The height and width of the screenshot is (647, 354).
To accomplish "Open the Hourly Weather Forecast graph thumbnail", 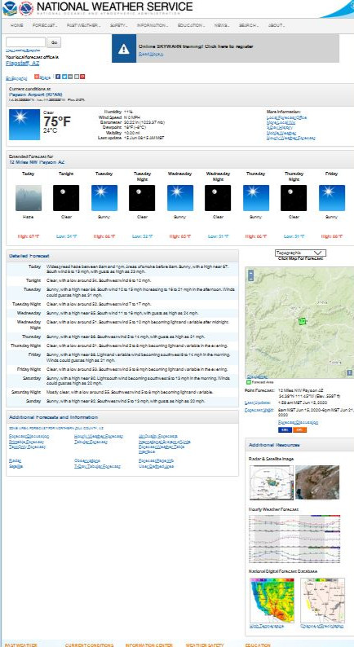I will pos(295,539).
